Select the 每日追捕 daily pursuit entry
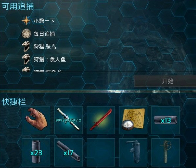Viewport: 196px width, 168px height. [44, 34]
